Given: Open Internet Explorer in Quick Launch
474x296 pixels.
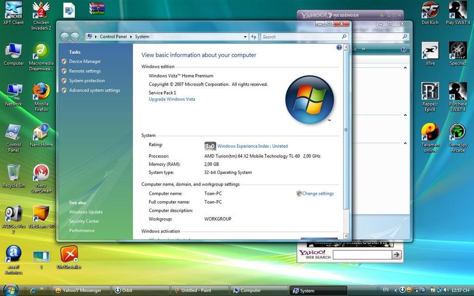Looking at the screenshot, I should pyautogui.click(x=33, y=290).
